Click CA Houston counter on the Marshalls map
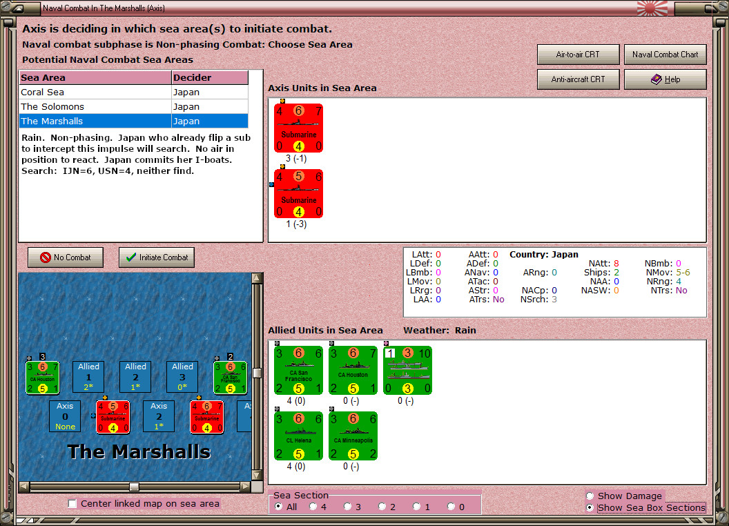729x526 pixels. pos(42,378)
